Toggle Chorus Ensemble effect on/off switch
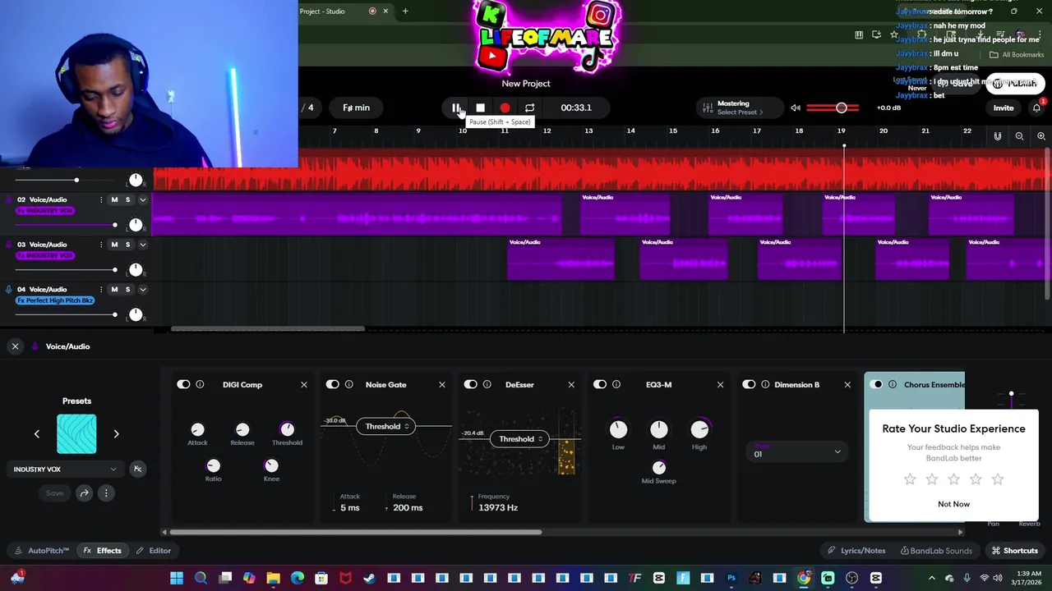The width and height of the screenshot is (1052, 591). click(x=876, y=384)
